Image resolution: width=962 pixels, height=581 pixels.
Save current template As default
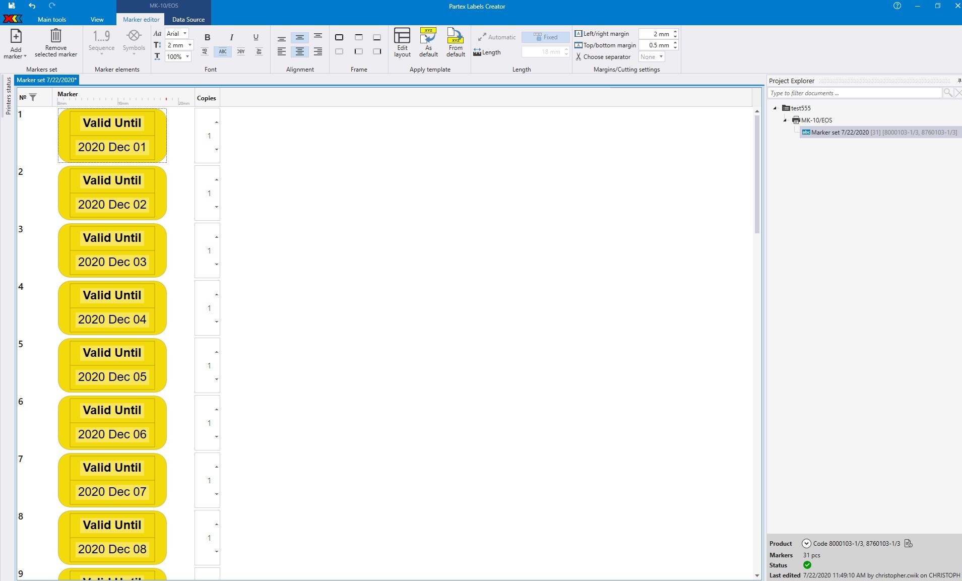[x=428, y=43]
